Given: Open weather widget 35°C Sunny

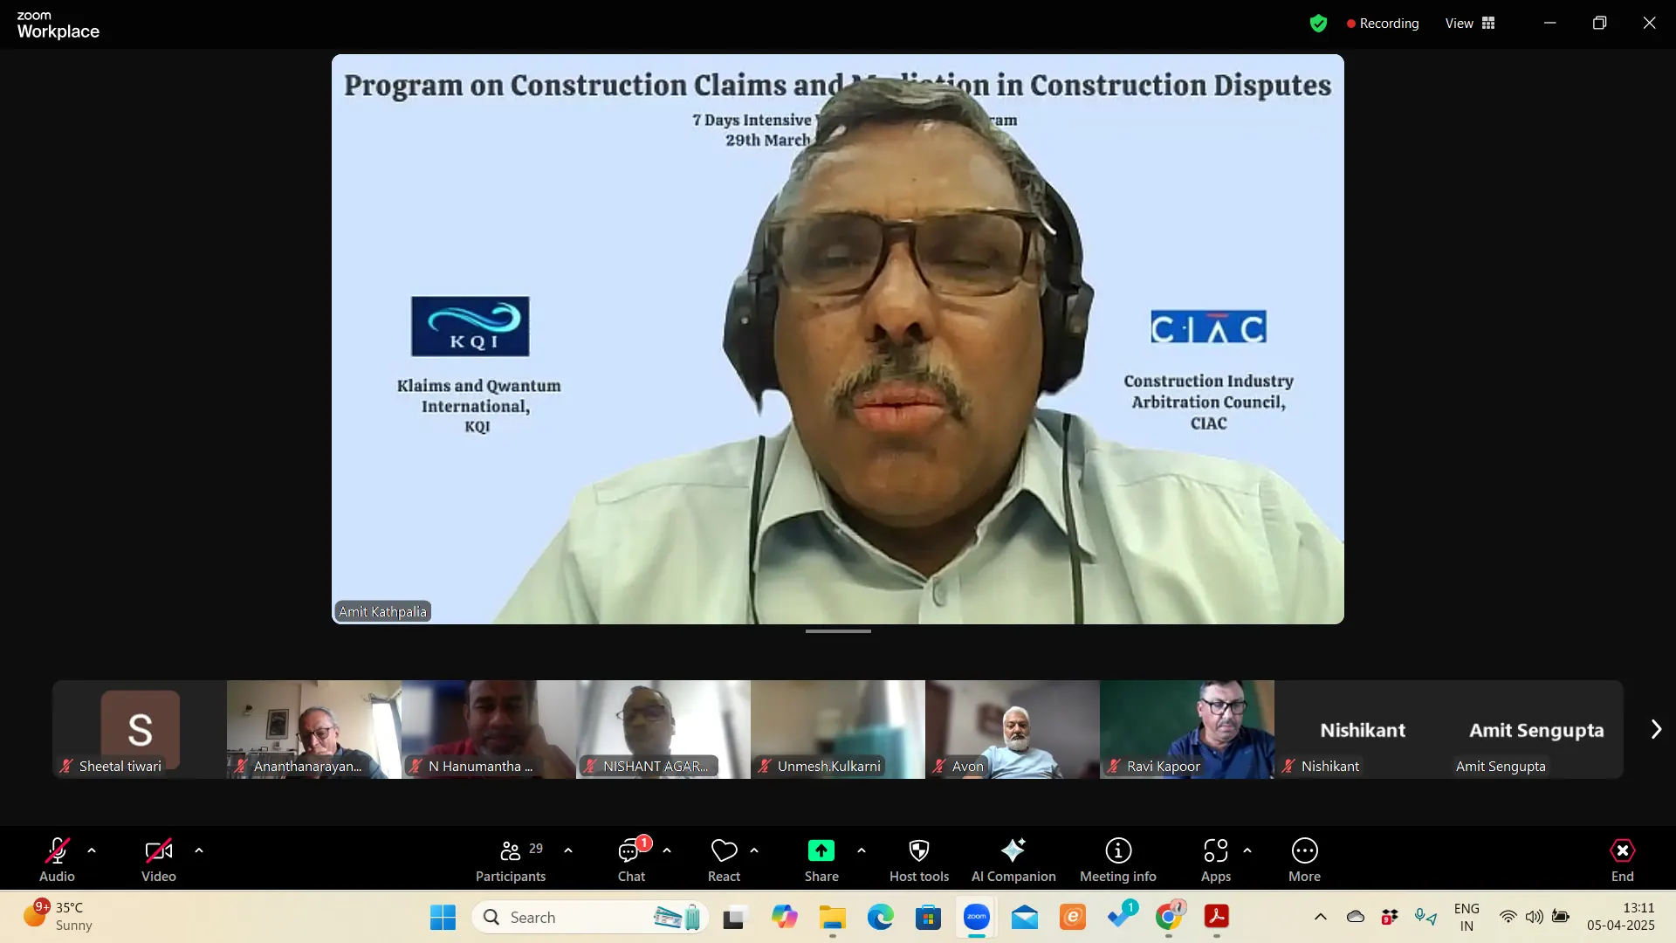Looking at the screenshot, I should pos(58,917).
